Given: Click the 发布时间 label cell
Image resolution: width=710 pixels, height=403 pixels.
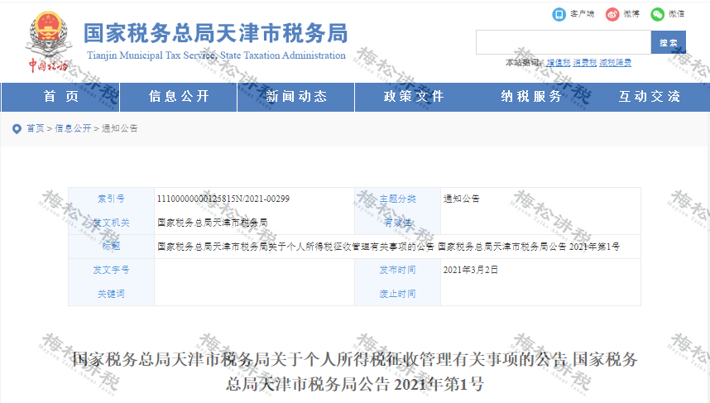Looking at the screenshot, I should click(x=397, y=270).
